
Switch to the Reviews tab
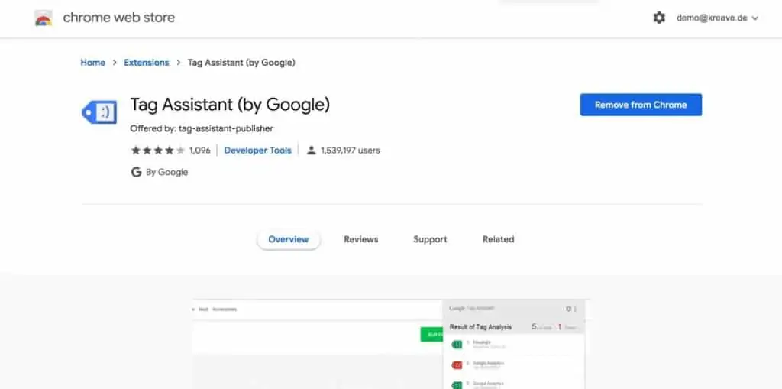361,239
